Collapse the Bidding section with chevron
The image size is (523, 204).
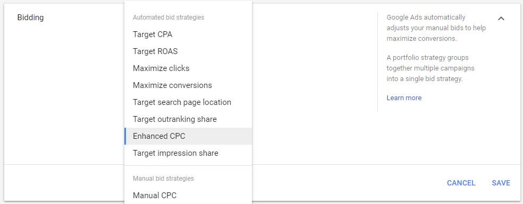pyautogui.click(x=501, y=19)
